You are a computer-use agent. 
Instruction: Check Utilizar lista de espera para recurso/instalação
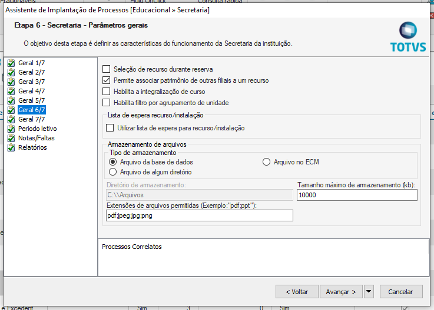point(110,128)
